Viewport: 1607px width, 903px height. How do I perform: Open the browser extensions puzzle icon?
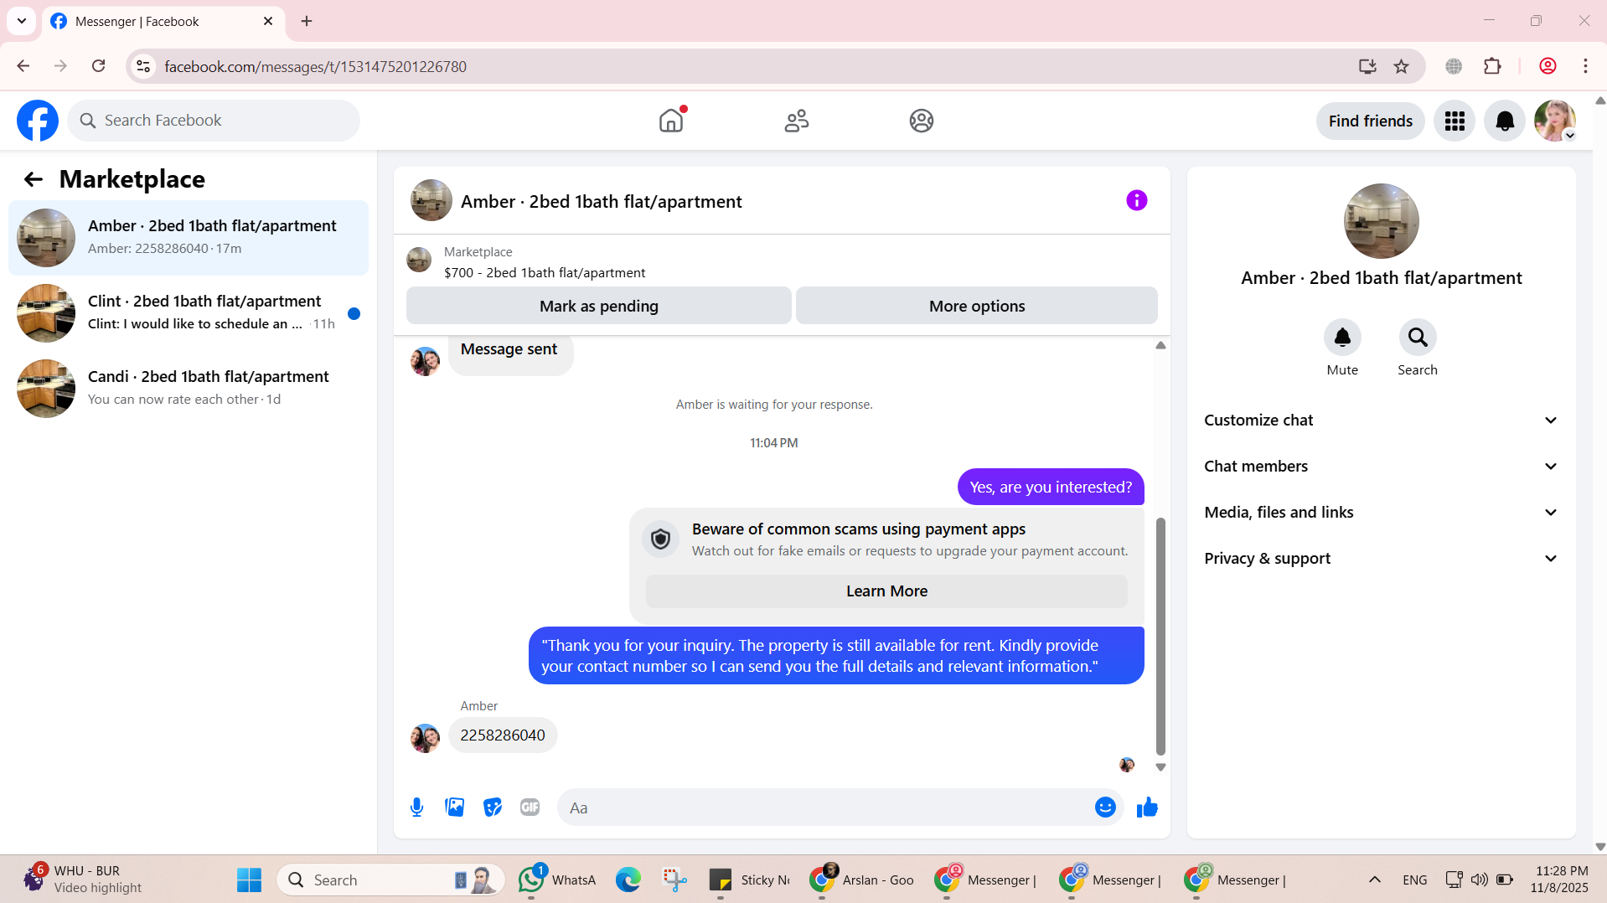click(1492, 66)
